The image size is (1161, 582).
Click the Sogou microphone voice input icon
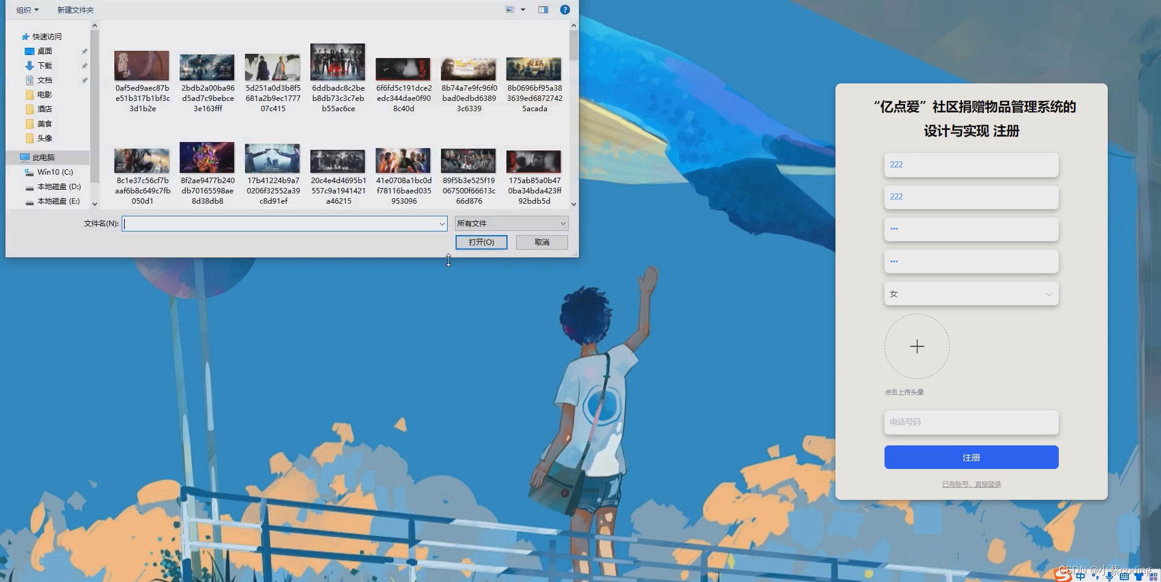pos(1110,576)
